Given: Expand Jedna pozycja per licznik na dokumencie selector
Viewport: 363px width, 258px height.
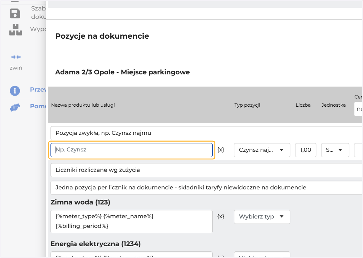Looking at the screenshot, I should (x=207, y=188).
